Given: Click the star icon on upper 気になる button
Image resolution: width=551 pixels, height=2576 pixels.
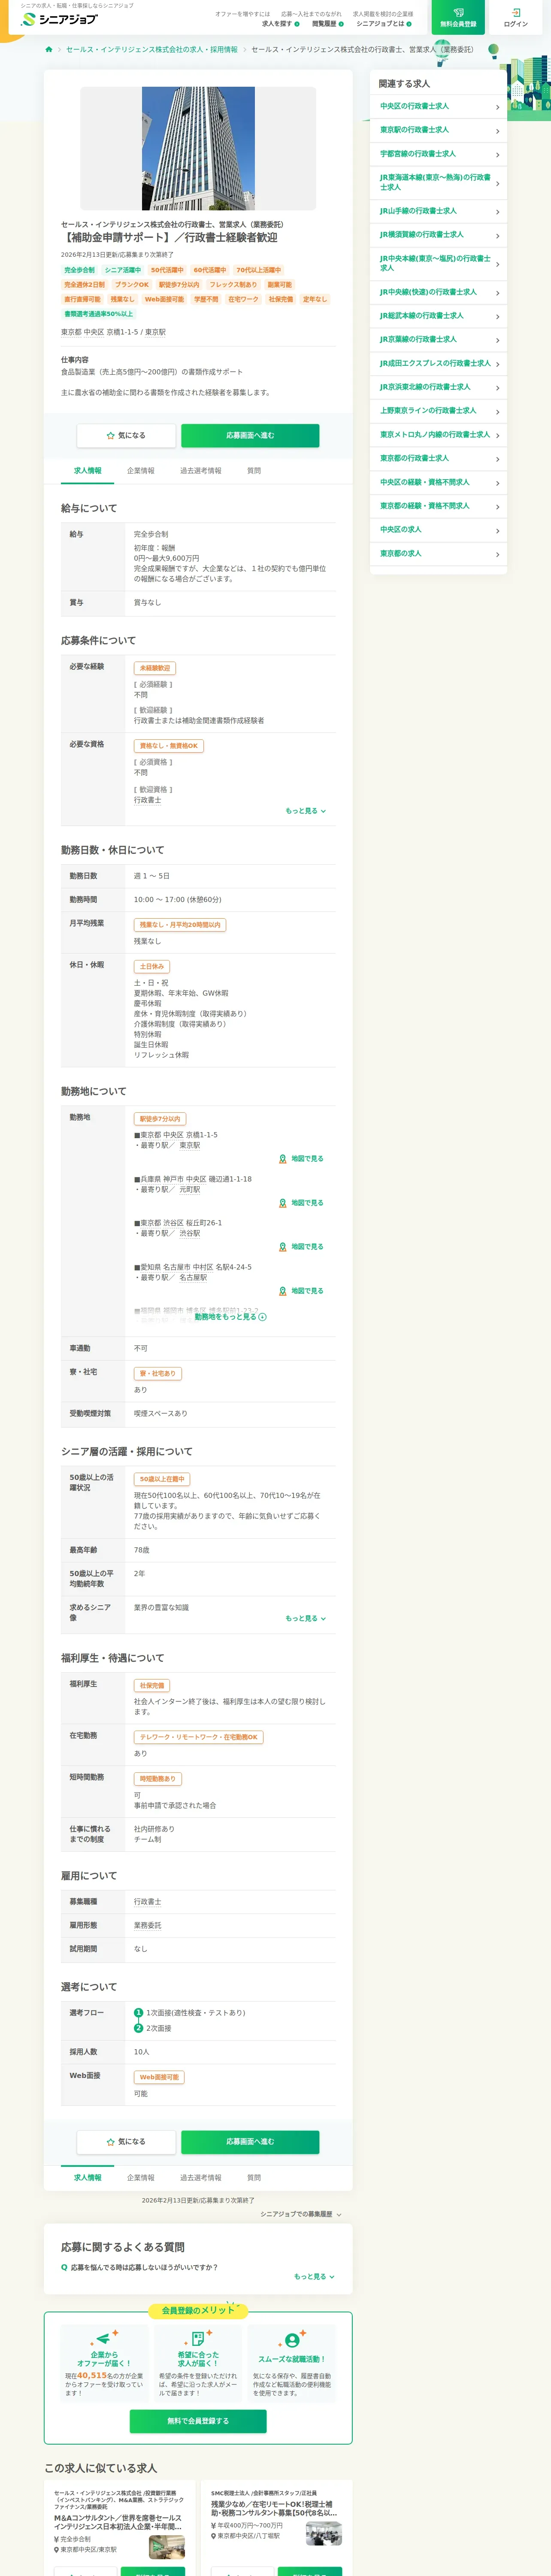Looking at the screenshot, I should click(111, 436).
